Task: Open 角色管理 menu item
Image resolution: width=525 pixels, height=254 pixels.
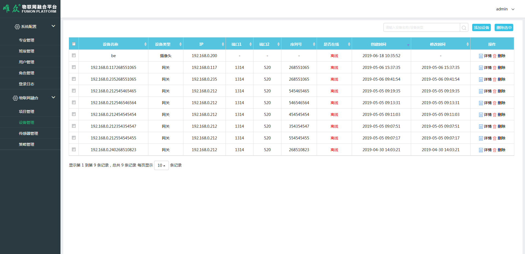Action: point(27,73)
